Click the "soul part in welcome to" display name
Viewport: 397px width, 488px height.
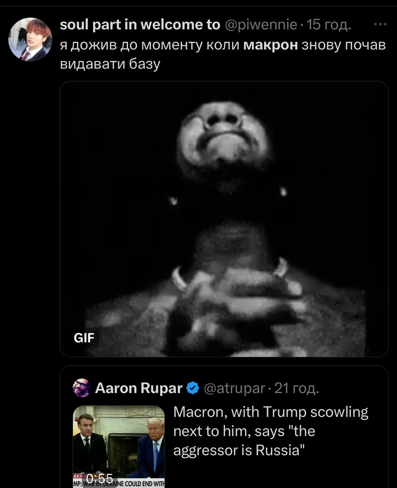pyautogui.click(x=140, y=25)
